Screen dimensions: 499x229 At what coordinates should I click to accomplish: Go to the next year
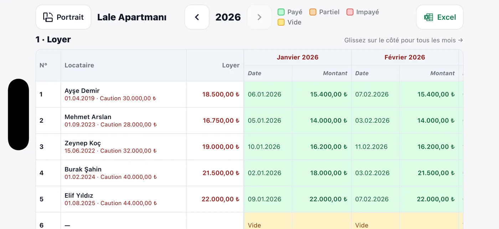[259, 17]
